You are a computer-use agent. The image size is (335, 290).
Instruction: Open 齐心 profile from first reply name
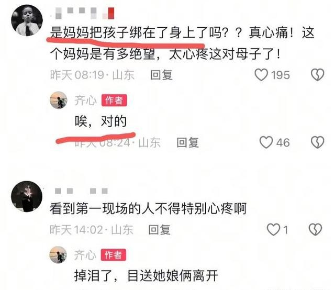point(86,101)
